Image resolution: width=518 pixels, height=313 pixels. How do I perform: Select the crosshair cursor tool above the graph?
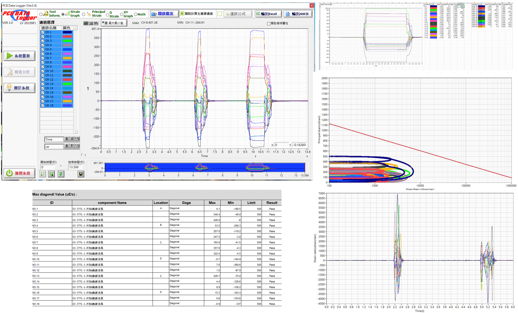click(86, 23)
